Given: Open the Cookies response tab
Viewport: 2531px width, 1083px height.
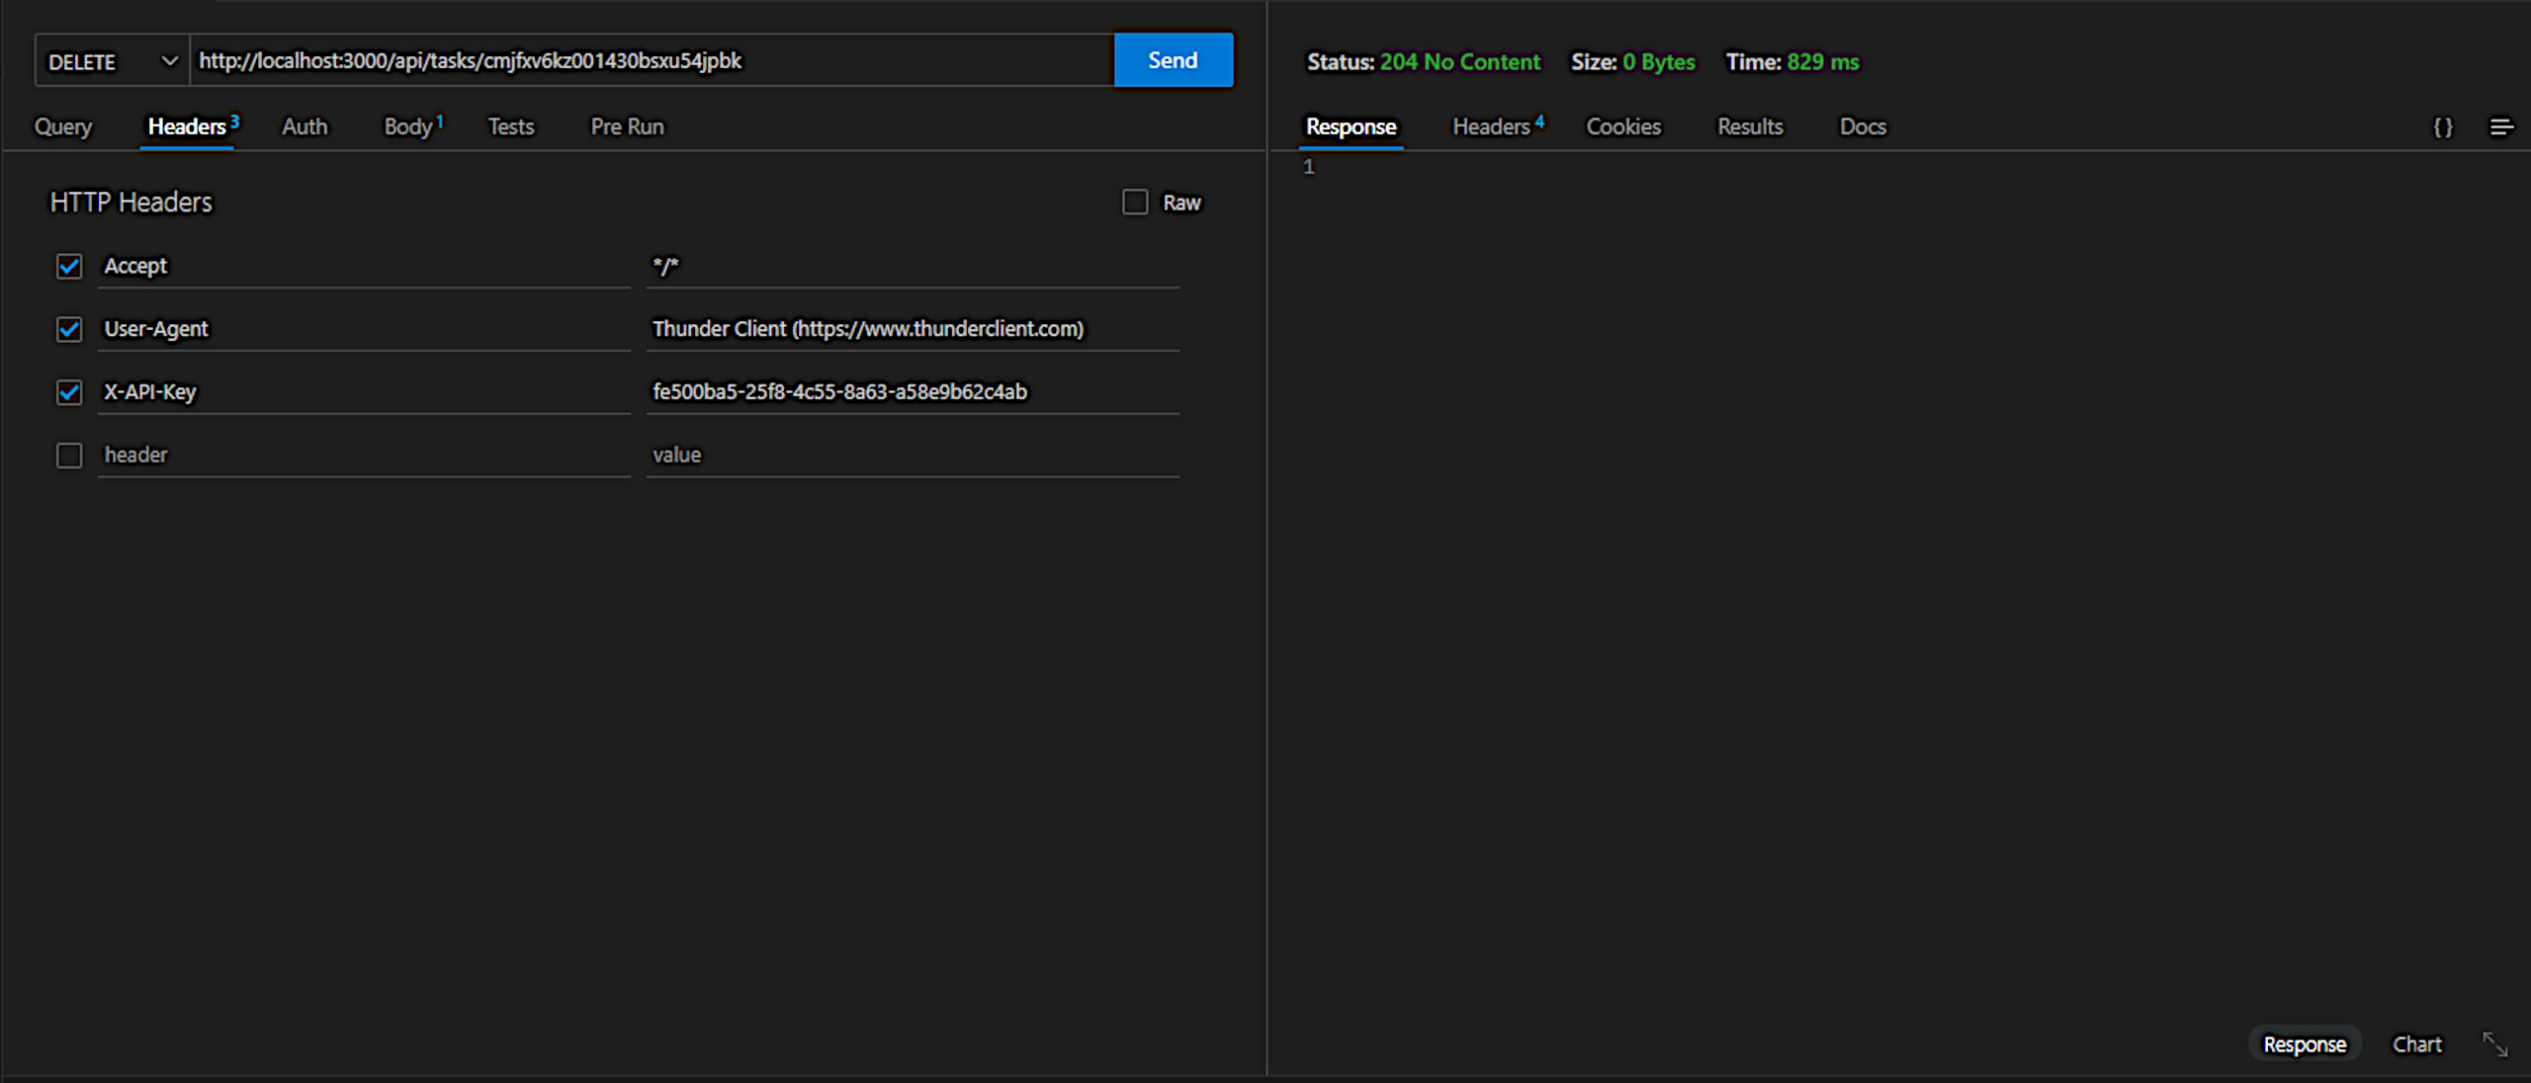Looking at the screenshot, I should click(x=1623, y=126).
